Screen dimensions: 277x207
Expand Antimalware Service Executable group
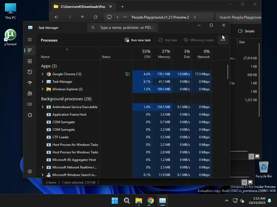(x=42, y=107)
